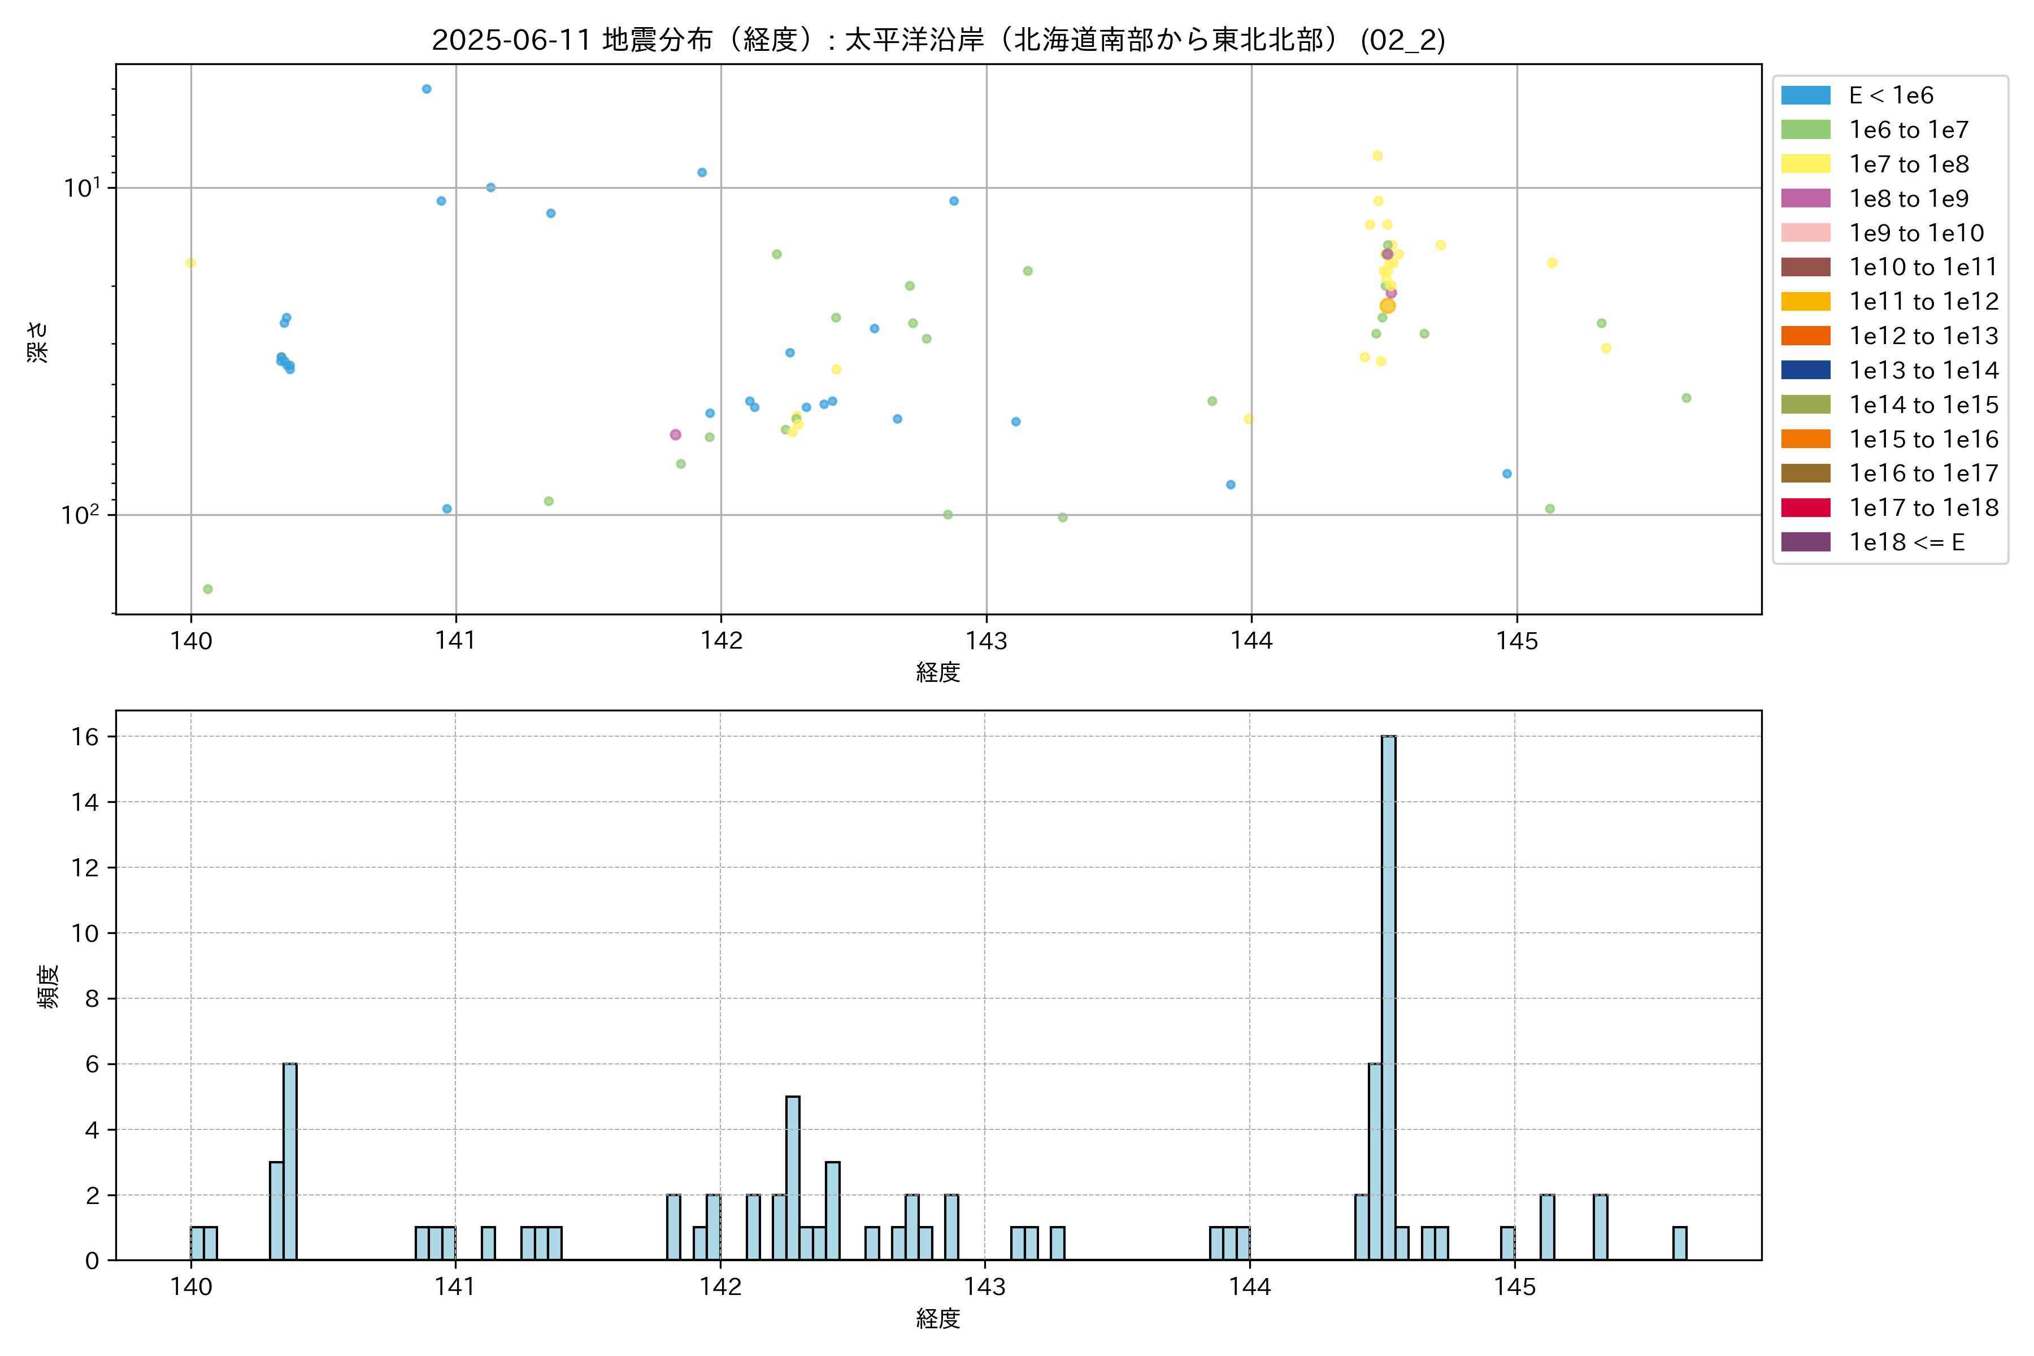
Task: Click the purple '1e8 to 1e9' legend swatch
Action: click(x=1806, y=199)
